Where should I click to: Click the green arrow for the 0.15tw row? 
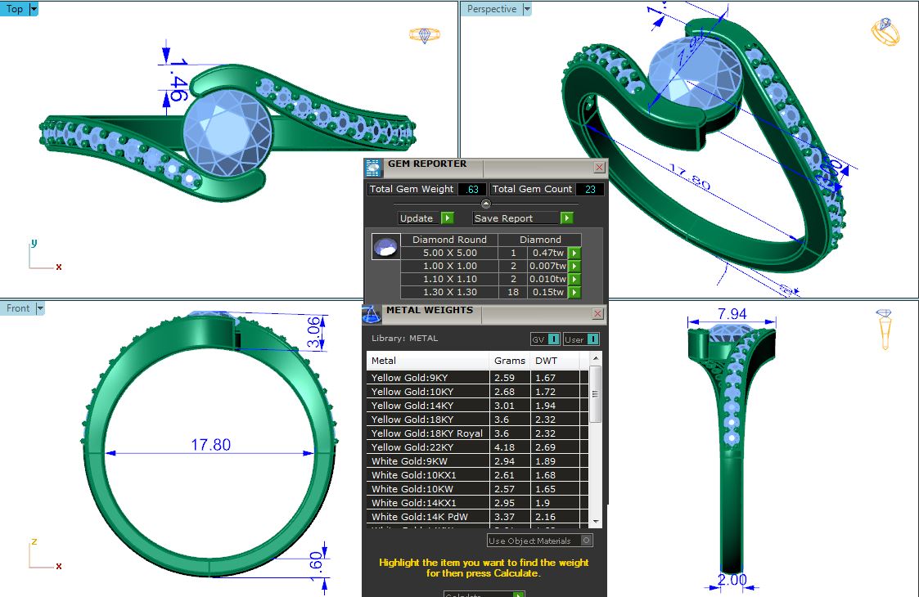coord(574,292)
